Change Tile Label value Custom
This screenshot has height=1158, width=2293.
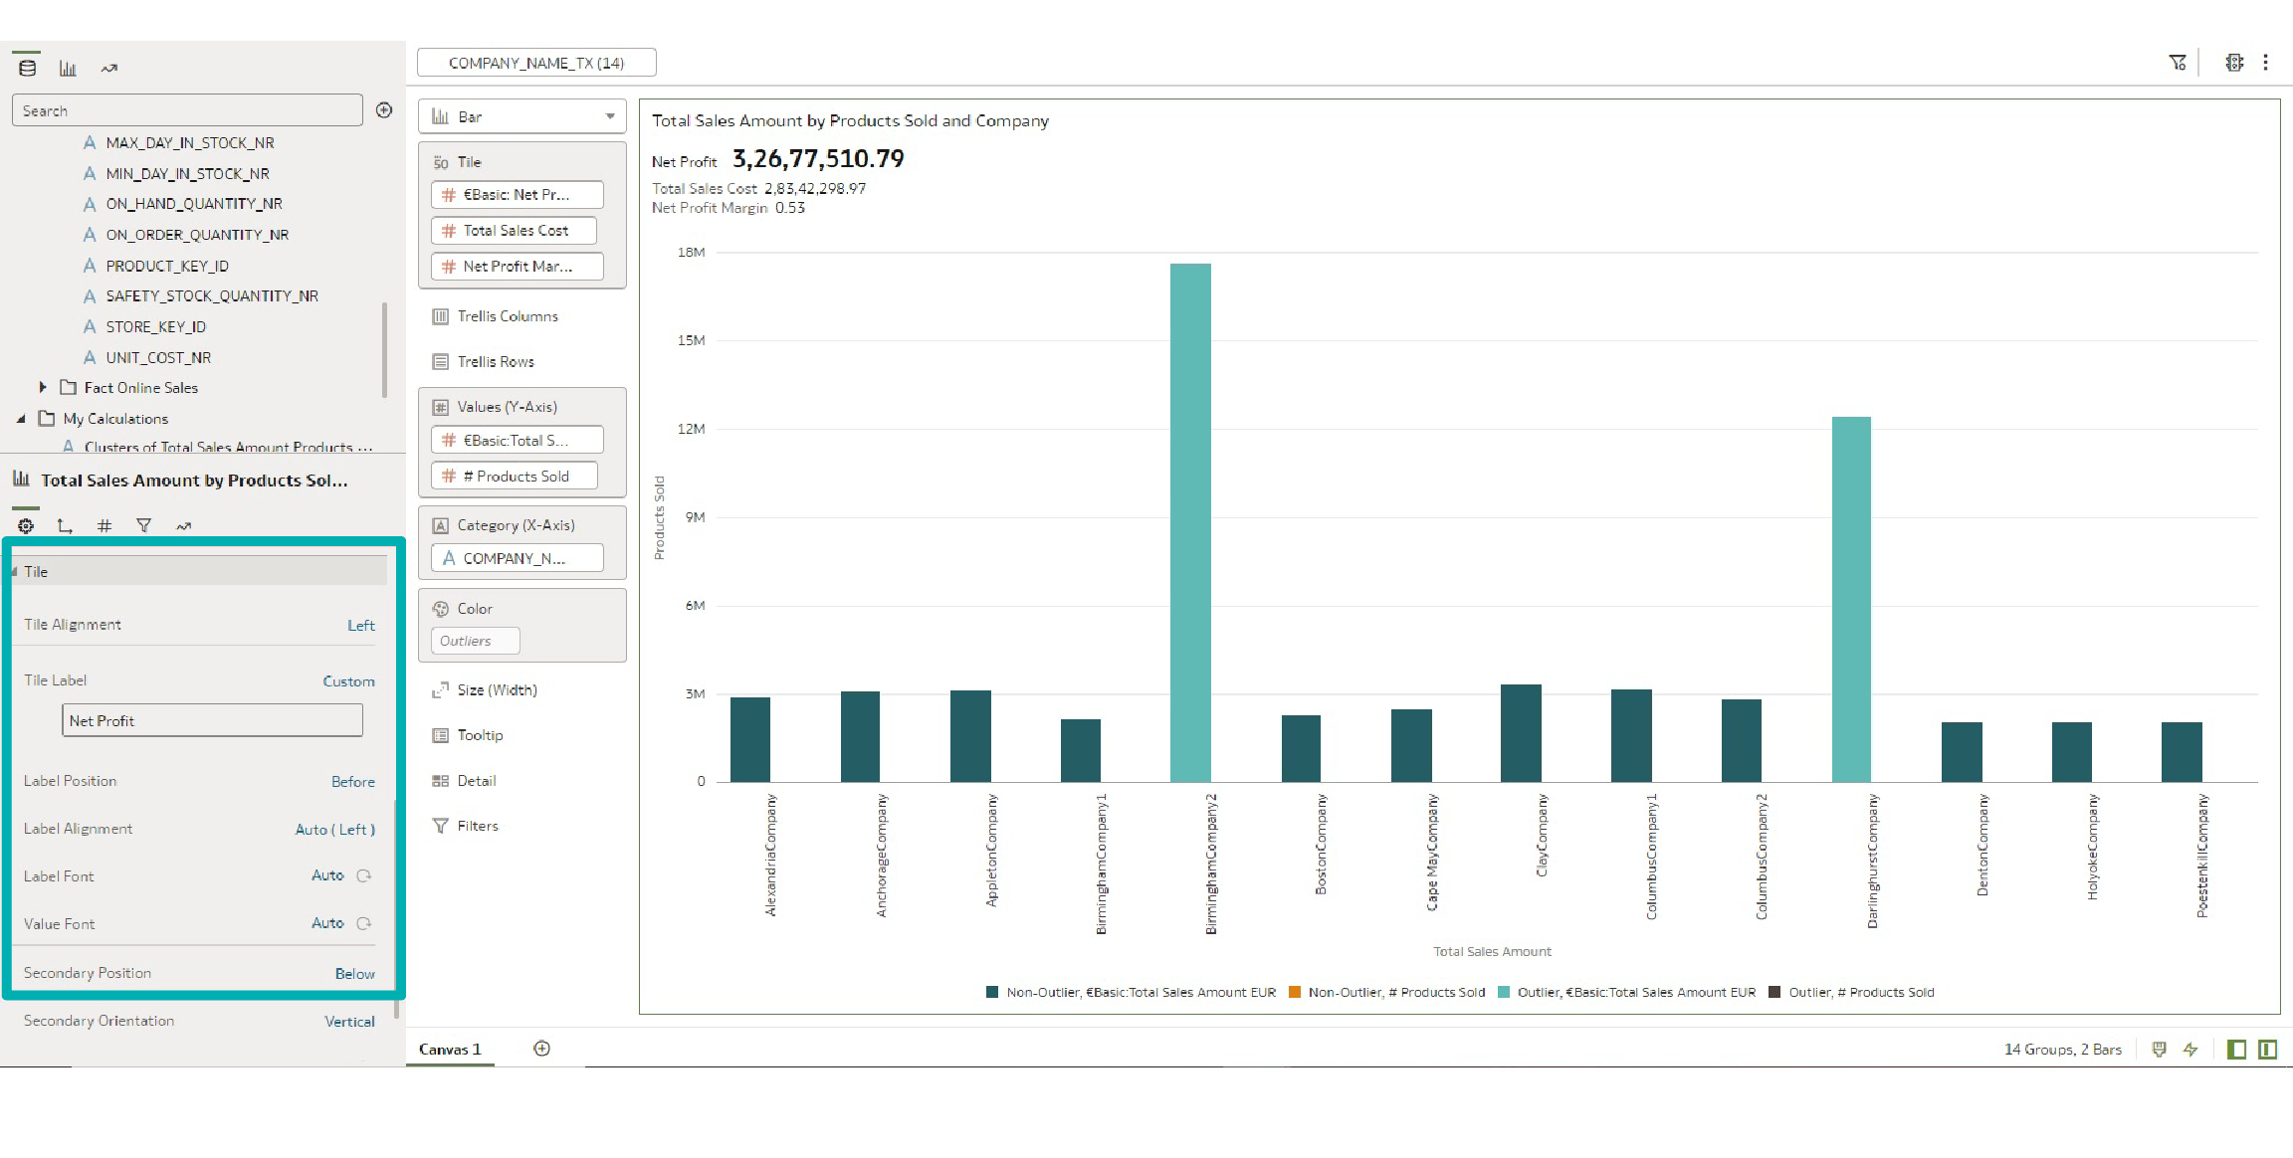(x=349, y=681)
